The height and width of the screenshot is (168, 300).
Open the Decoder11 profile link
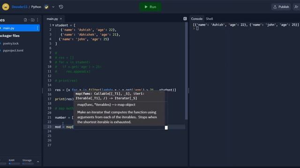click(x=20, y=7)
